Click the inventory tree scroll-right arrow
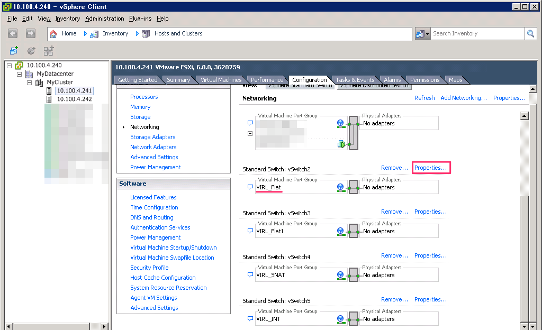The image size is (542, 330). 104,326
